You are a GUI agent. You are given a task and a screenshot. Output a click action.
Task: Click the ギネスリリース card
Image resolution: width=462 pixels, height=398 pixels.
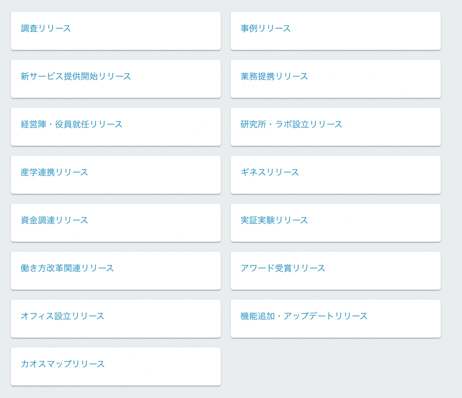(336, 174)
